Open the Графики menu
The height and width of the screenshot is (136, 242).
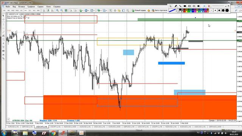(31, 7)
